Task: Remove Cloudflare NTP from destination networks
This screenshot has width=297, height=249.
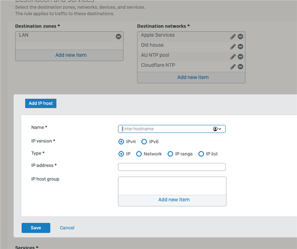Action: [x=240, y=66]
